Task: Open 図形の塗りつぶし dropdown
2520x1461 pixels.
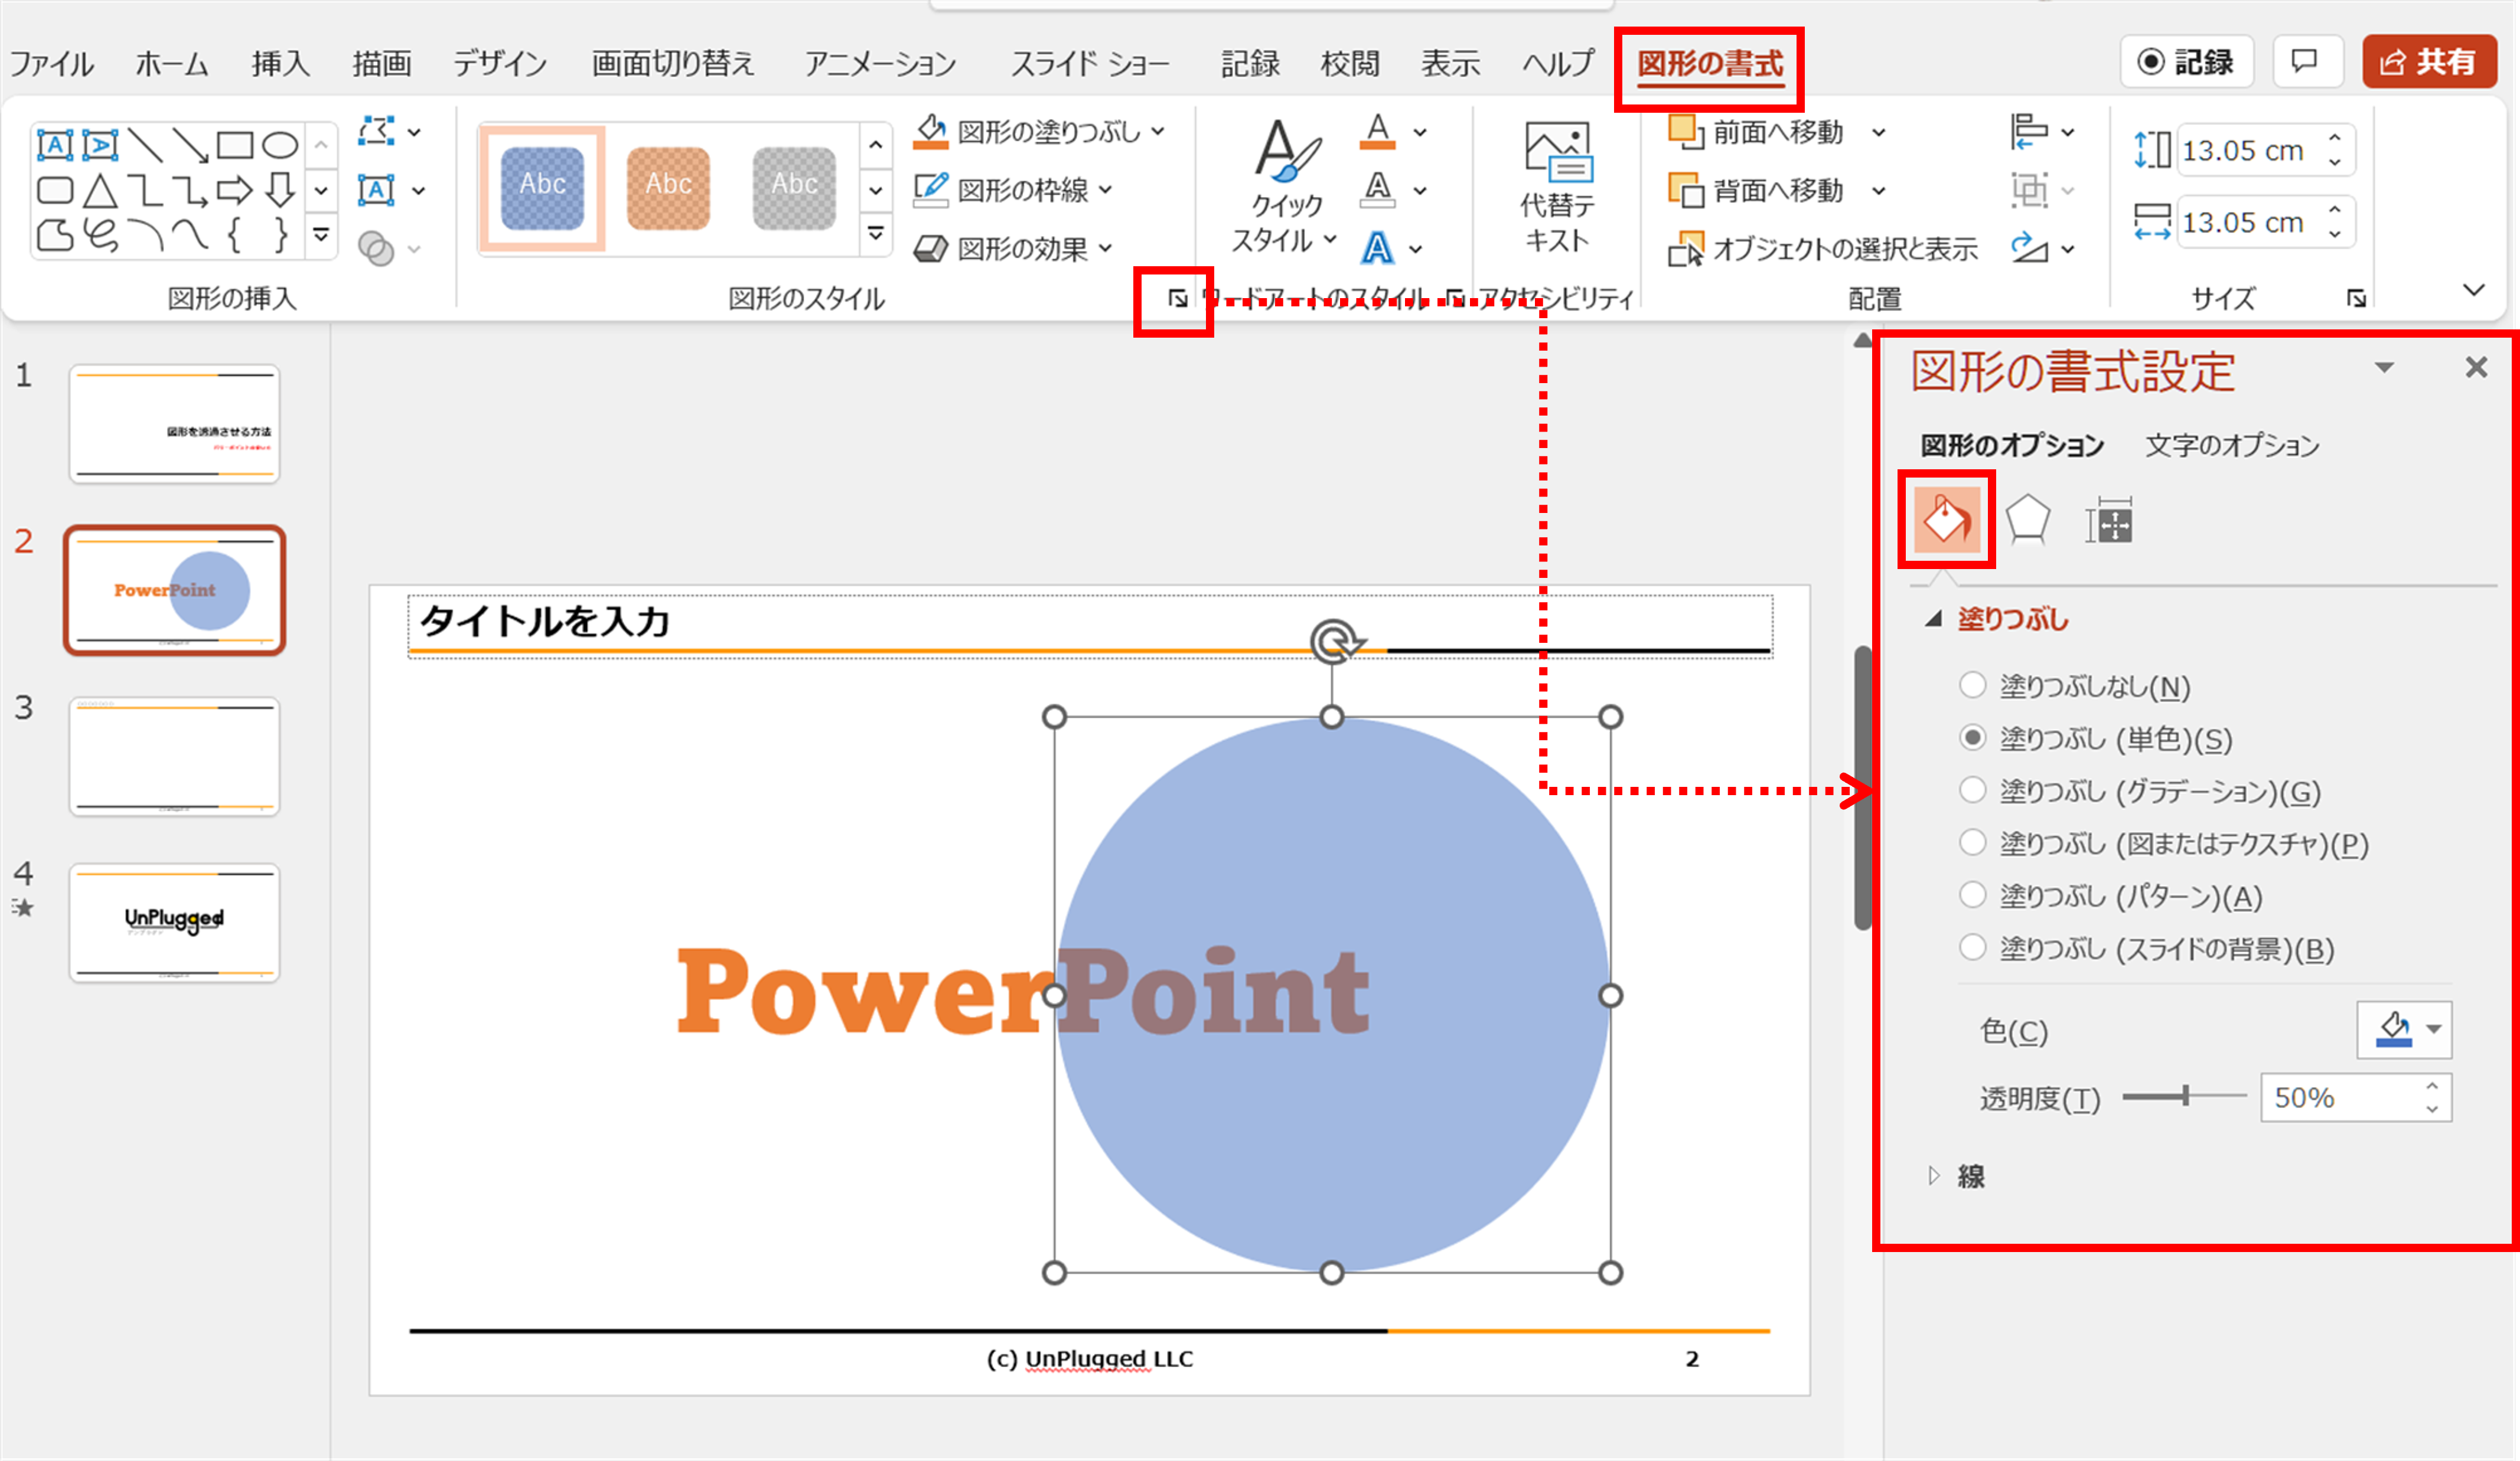Action: coord(1157,131)
